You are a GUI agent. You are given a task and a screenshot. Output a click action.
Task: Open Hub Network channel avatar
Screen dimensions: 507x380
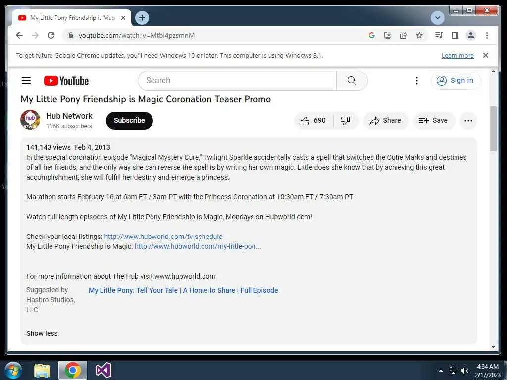(30, 120)
